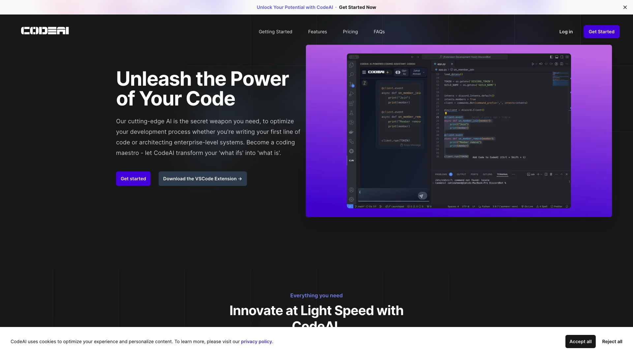This screenshot has width=633, height=356.
Task: Click 'Get Started Now' in the banner
Action: [357, 7]
